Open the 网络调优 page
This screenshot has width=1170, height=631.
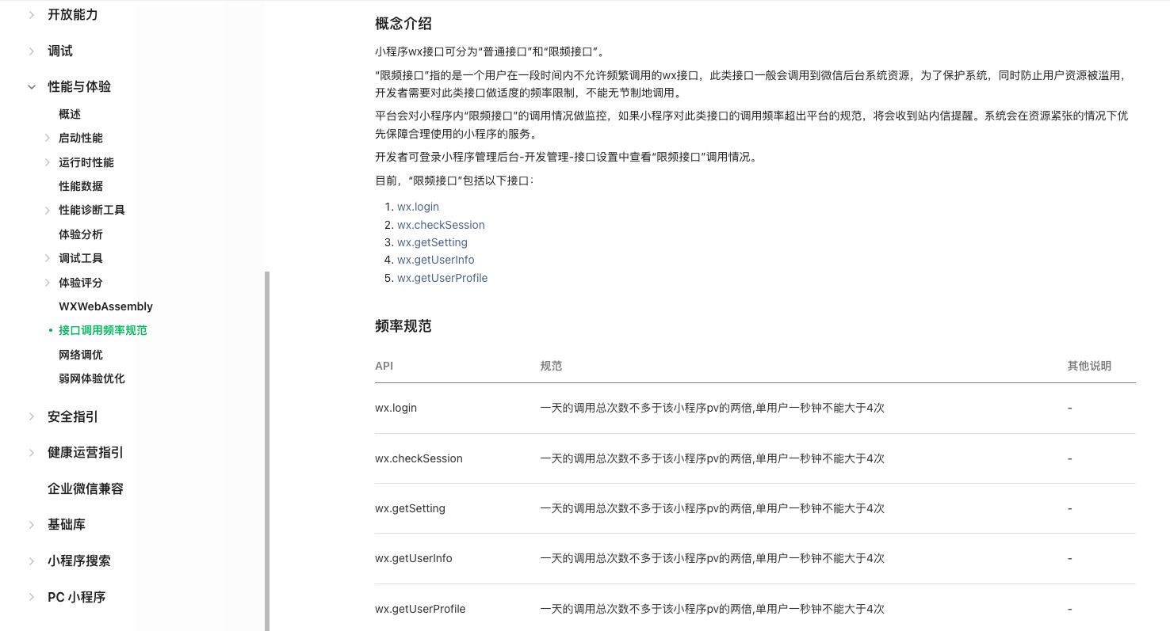tap(81, 355)
